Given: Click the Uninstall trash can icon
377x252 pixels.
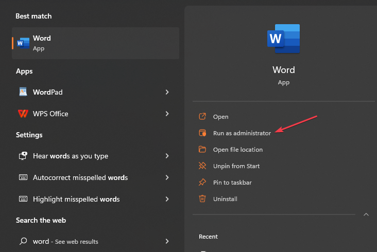Looking at the screenshot, I should [x=202, y=199].
